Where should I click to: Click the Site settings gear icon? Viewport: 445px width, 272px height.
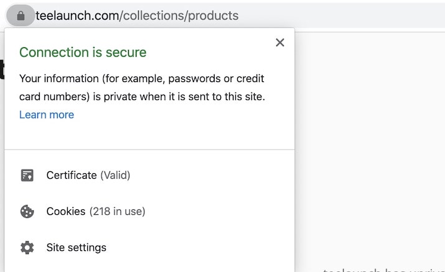[27, 248]
